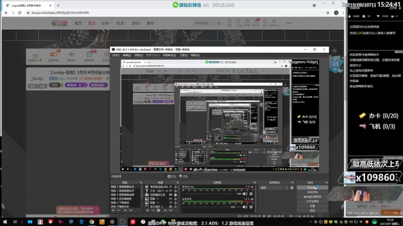Remove selected source with Sources panel minus icon

pos(153,210)
